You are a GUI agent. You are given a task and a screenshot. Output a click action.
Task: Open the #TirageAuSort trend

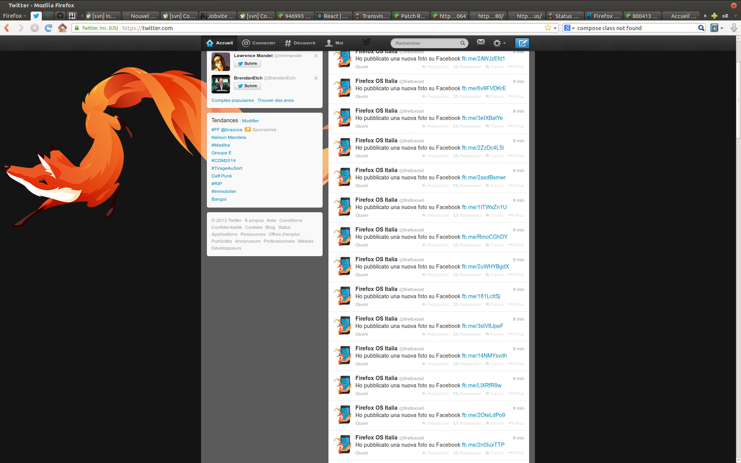[x=227, y=168]
